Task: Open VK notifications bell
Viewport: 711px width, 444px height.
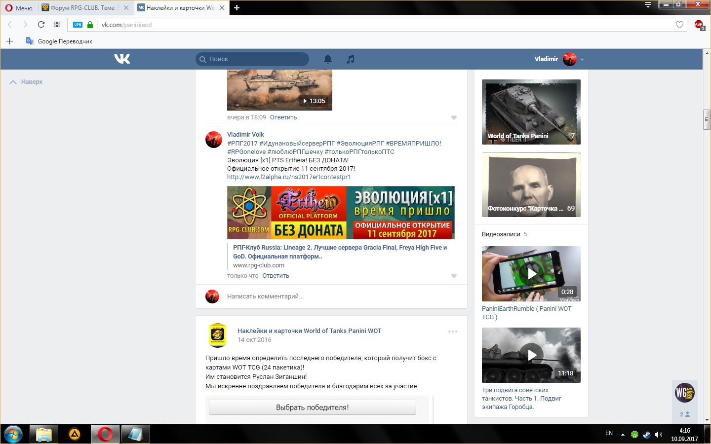Action: (328, 59)
